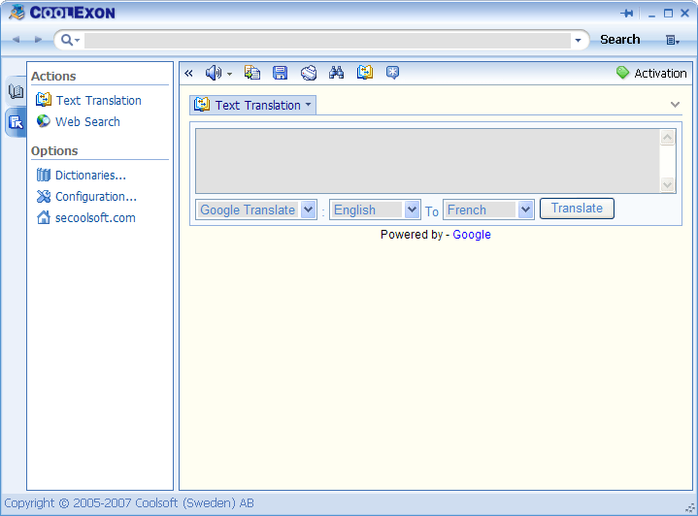Click the Translate button
Screen dimensions: 698x516
(577, 209)
